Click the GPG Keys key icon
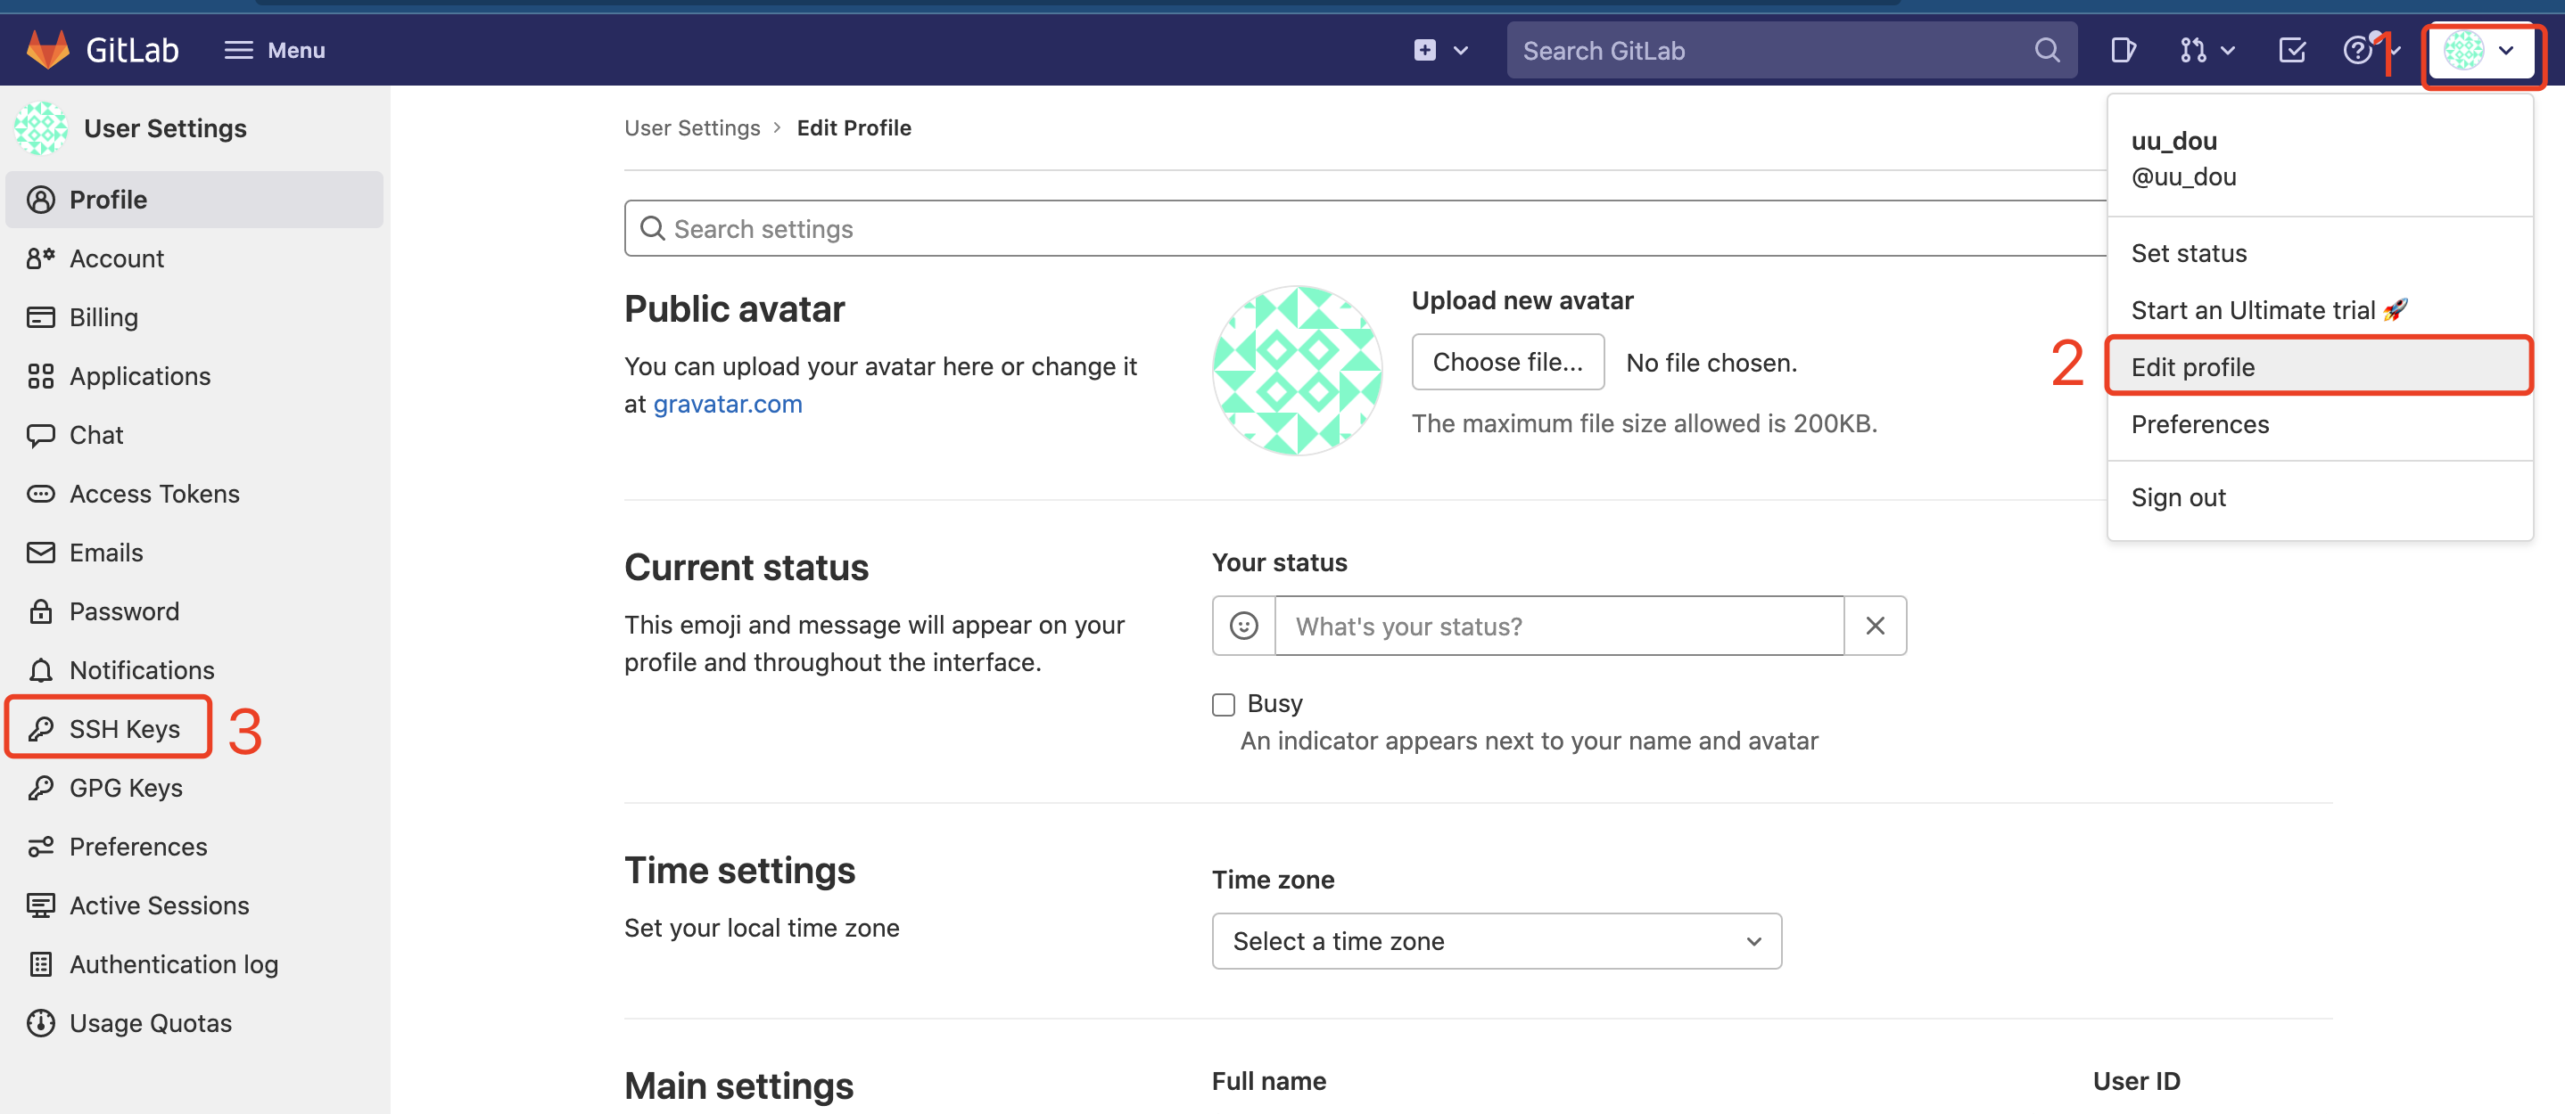Viewport: 2565px width, 1114px height. coord(41,788)
